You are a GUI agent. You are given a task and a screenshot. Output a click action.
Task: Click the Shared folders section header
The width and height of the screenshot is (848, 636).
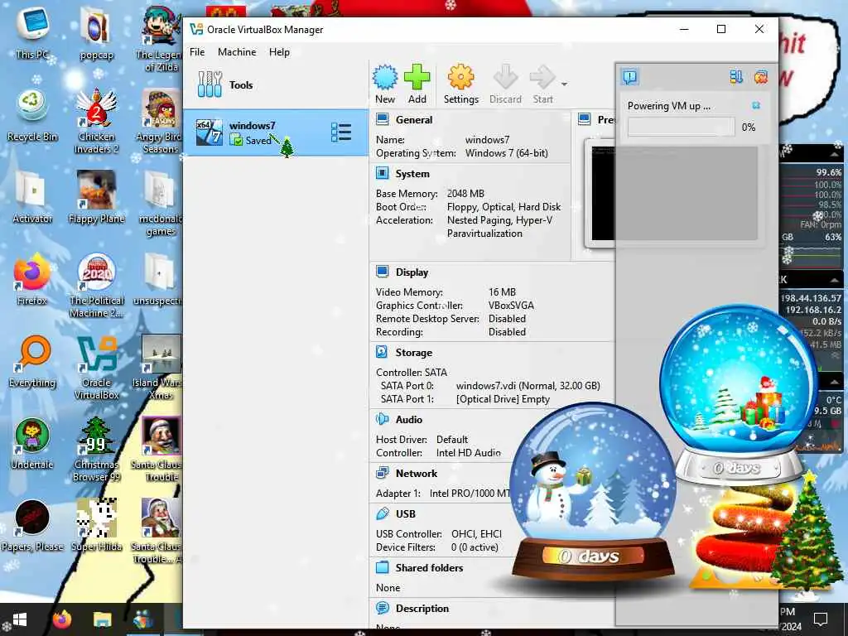click(x=430, y=568)
